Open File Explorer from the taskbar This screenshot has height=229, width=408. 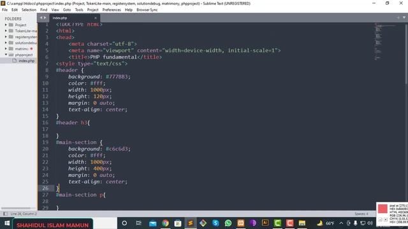[x=302, y=223]
